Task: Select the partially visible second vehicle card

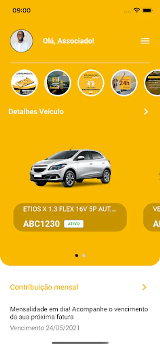Action: pos(152,217)
